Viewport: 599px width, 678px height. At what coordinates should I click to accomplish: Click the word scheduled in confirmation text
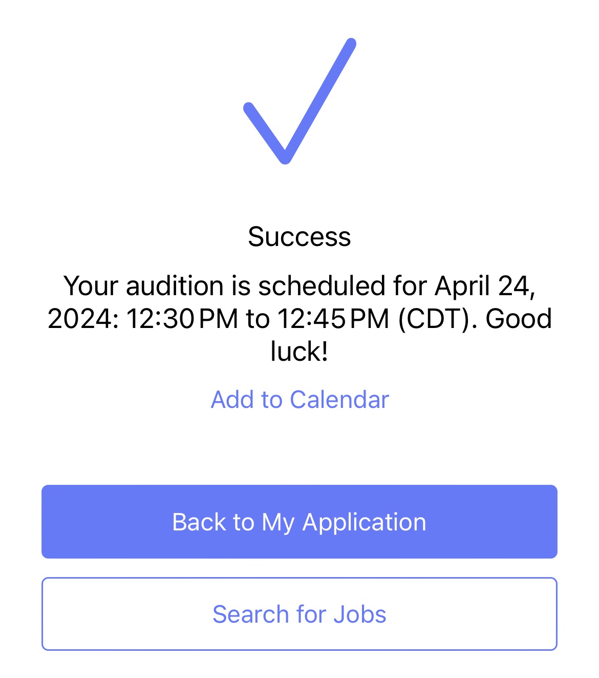[322, 286]
